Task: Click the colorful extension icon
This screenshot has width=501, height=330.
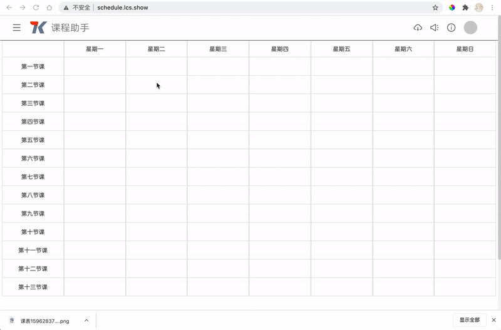Action: [452, 8]
